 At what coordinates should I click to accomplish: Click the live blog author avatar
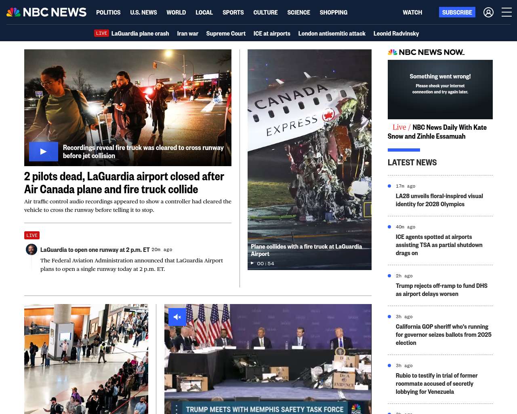32,249
